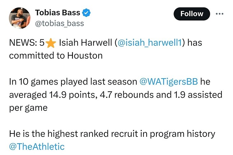Click the '14.9 points' stat
Viewport: 233px width, 155px height.
[72, 95]
